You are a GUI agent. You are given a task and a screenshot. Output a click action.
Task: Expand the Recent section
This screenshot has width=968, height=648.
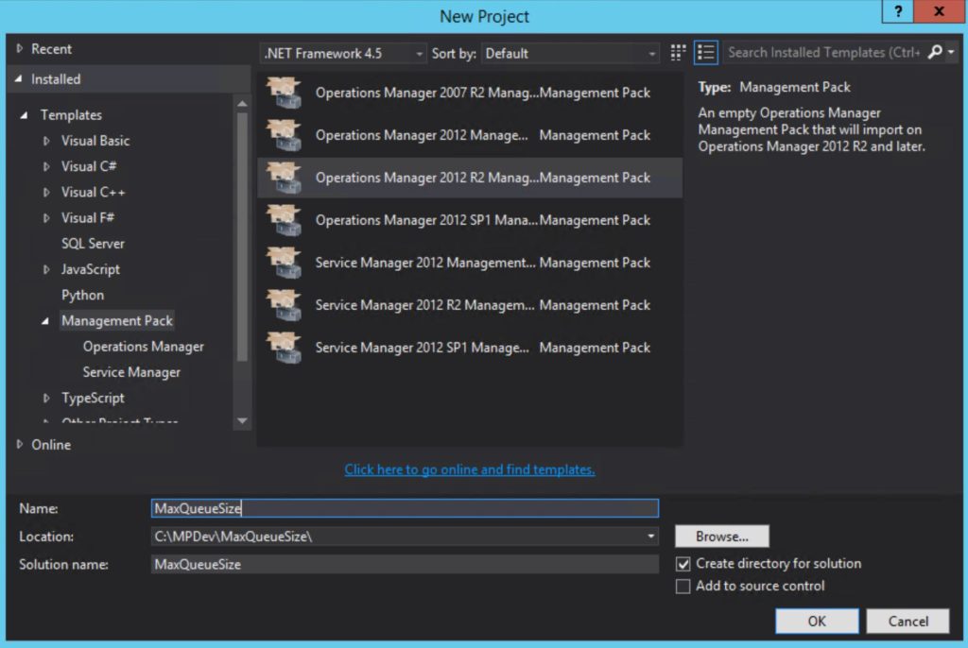click(x=19, y=48)
